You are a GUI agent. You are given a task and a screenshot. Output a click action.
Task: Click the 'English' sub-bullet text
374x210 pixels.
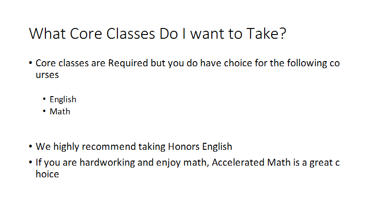pos(63,99)
